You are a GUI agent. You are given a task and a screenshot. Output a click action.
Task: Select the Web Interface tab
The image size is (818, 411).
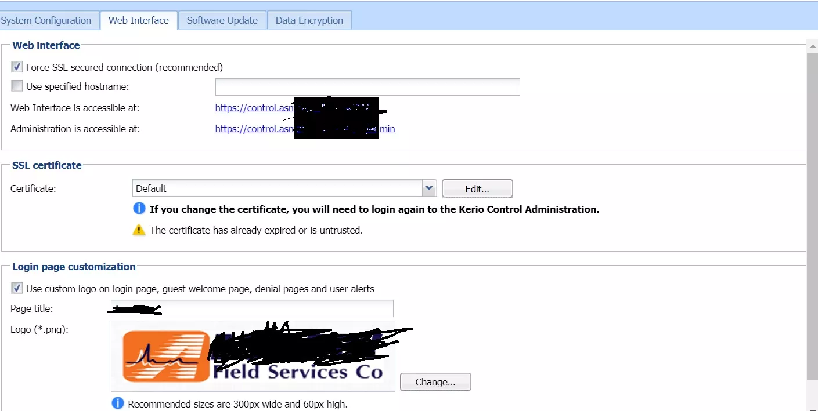(139, 20)
